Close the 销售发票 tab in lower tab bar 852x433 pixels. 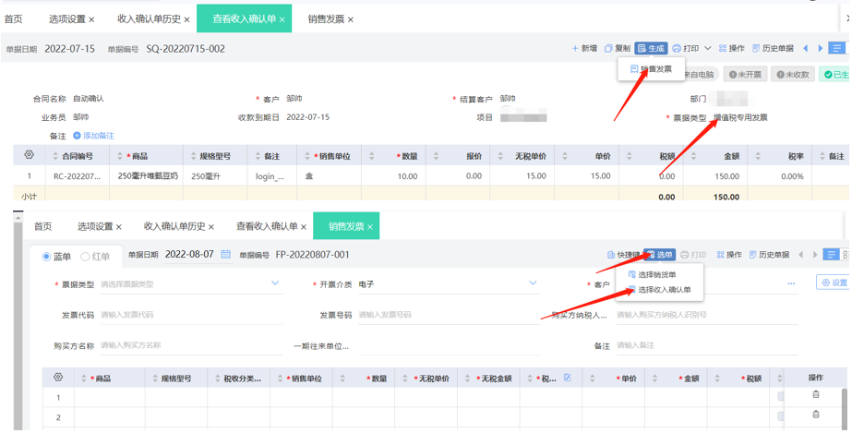coord(369,227)
